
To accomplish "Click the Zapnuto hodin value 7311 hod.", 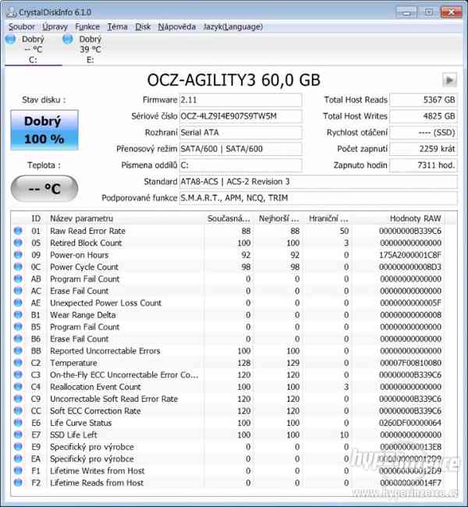I will click(x=424, y=165).
